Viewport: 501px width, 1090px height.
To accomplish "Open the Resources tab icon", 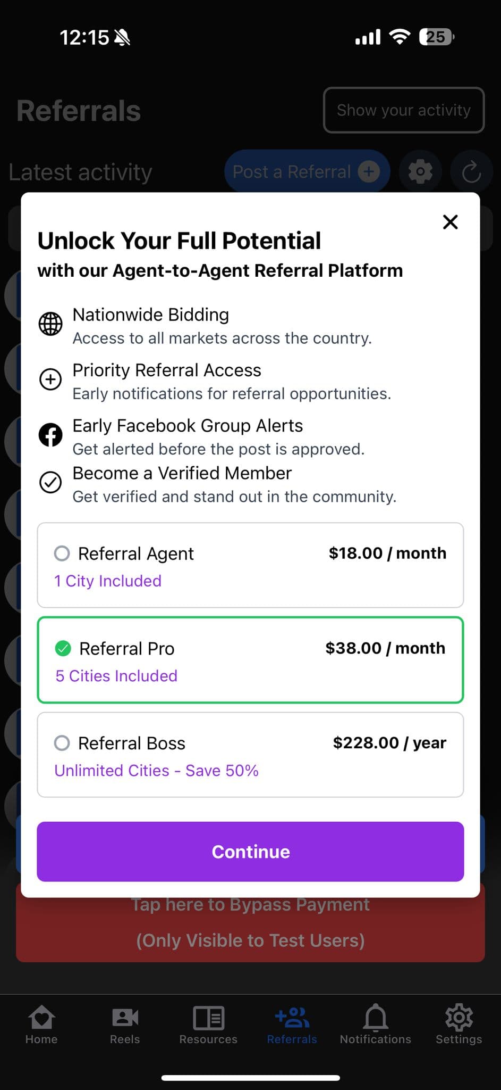I will (x=208, y=1018).
